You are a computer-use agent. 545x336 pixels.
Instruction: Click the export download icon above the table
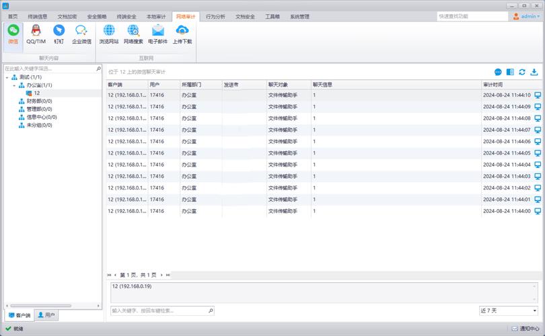point(534,72)
